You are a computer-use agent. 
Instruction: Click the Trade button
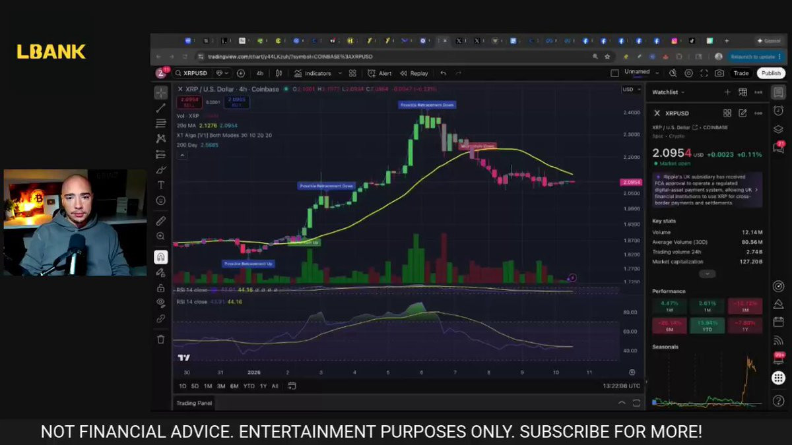click(741, 73)
